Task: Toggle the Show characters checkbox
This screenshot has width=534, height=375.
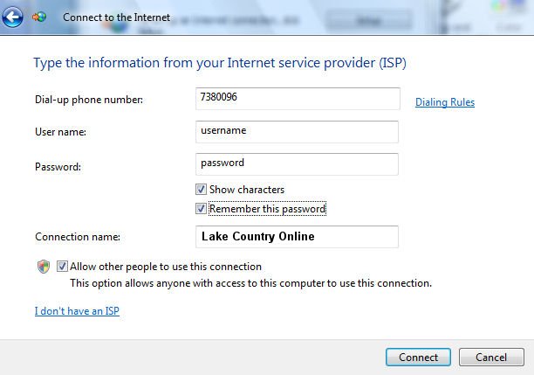Action: 201,190
